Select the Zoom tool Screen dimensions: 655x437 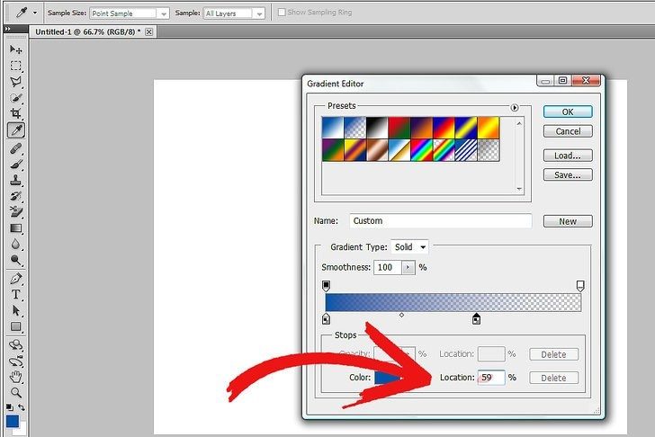point(16,392)
